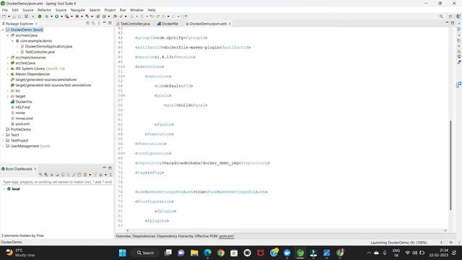Open the Window menu
Image resolution: width=462 pixels, height=260 pixels.
(136, 10)
